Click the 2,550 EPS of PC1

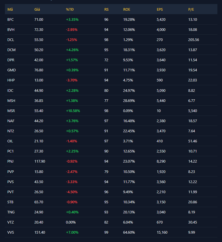161,151
